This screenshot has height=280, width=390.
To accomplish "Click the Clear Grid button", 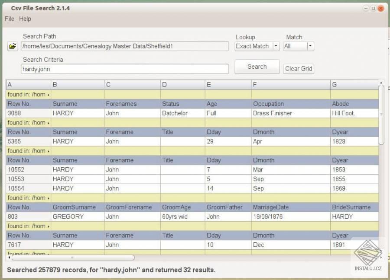I will point(299,69).
